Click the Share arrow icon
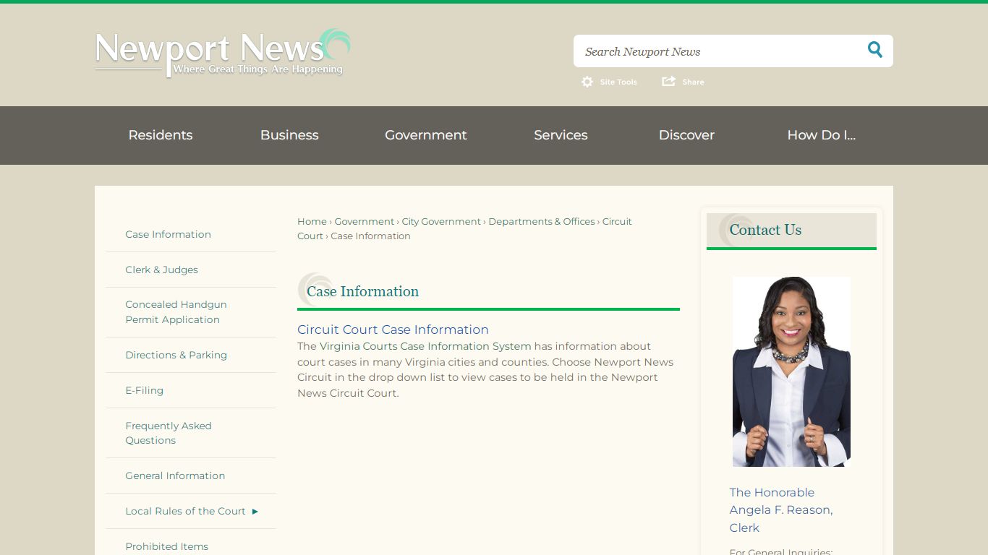 coord(669,81)
